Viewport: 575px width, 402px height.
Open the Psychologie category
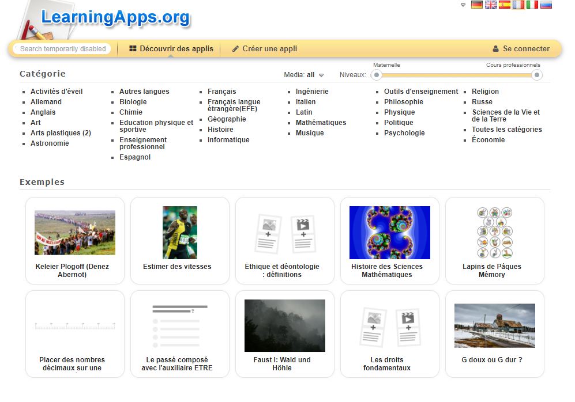click(404, 133)
